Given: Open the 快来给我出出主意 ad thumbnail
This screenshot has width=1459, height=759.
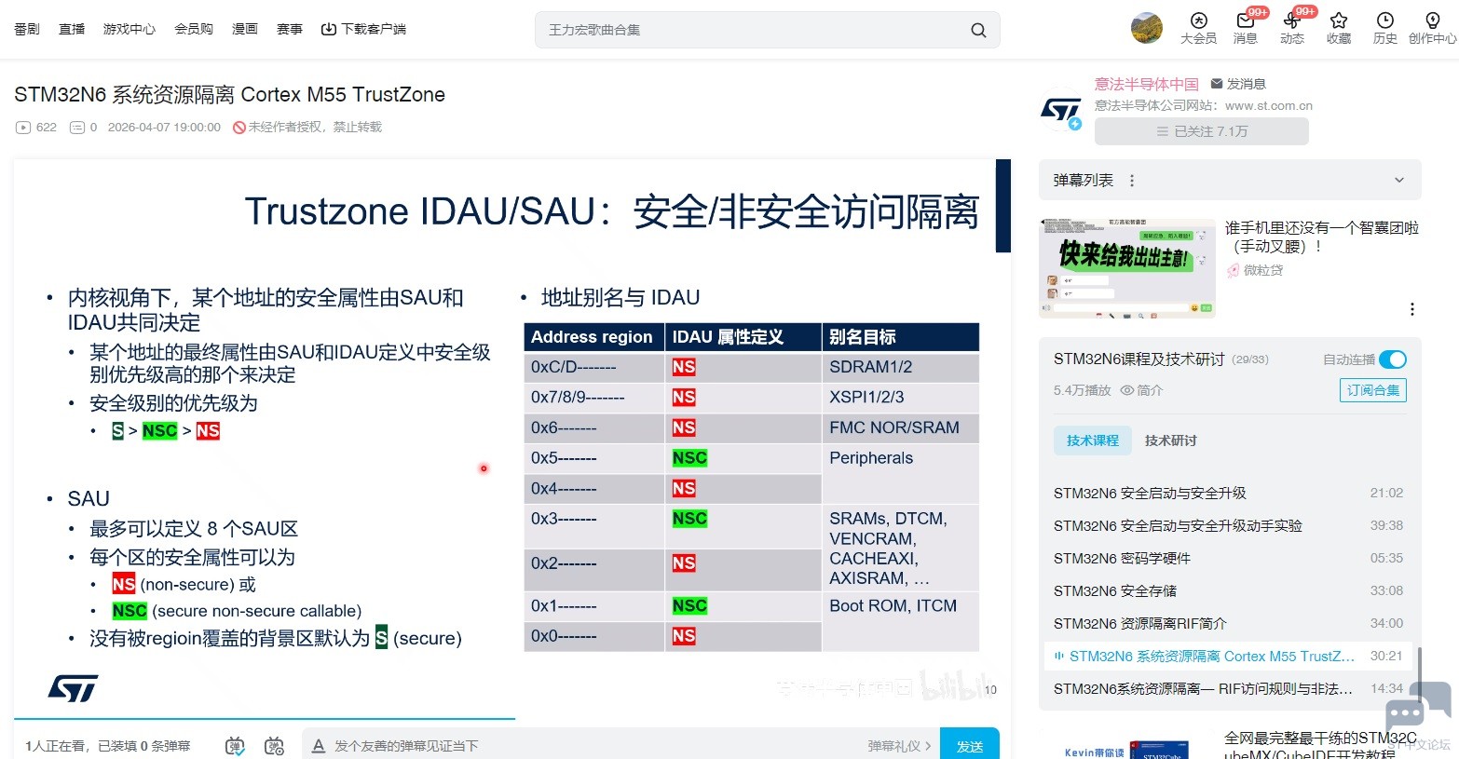Looking at the screenshot, I should pos(1127,268).
